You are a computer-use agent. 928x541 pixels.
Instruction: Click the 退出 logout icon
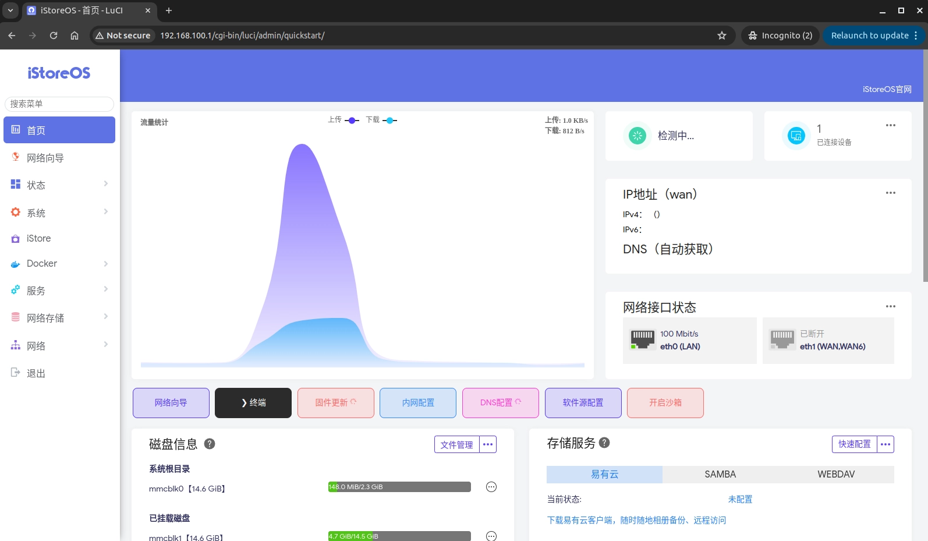click(x=16, y=372)
